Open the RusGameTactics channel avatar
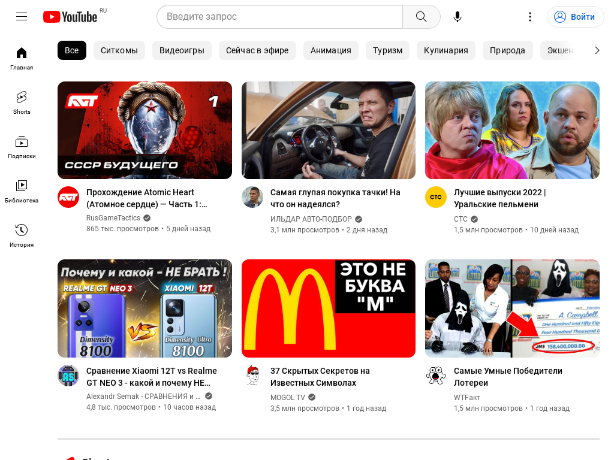614x460 pixels. tap(68, 197)
